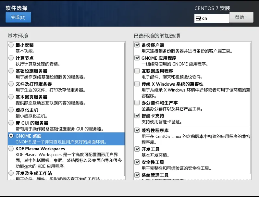Click the description 全套办公套件以及其它产品工具。

coord(172,109)
